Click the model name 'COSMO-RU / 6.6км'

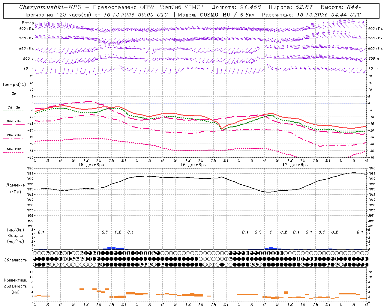(x=227, y=15)
